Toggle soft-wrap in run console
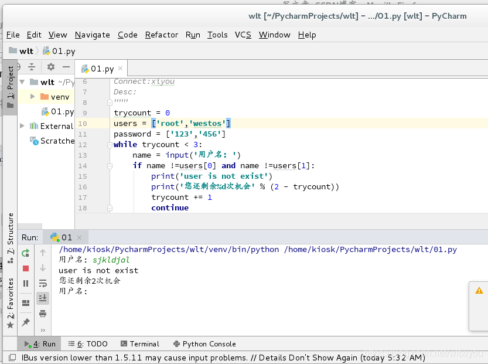This screenshot has width=488, height=364. click(x=43, y=283)
